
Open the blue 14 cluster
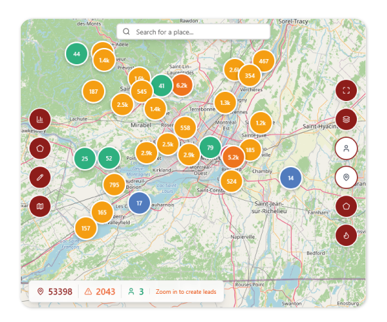pyautogui.click(x=291, y=178)
